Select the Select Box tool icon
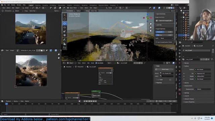Viewport: 215px width, 121px height. [64, 15]
